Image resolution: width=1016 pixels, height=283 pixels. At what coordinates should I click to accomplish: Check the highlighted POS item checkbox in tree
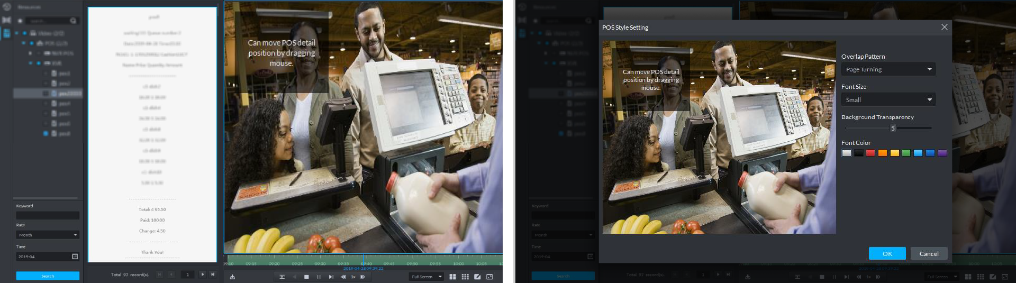[x=46, y=94]
